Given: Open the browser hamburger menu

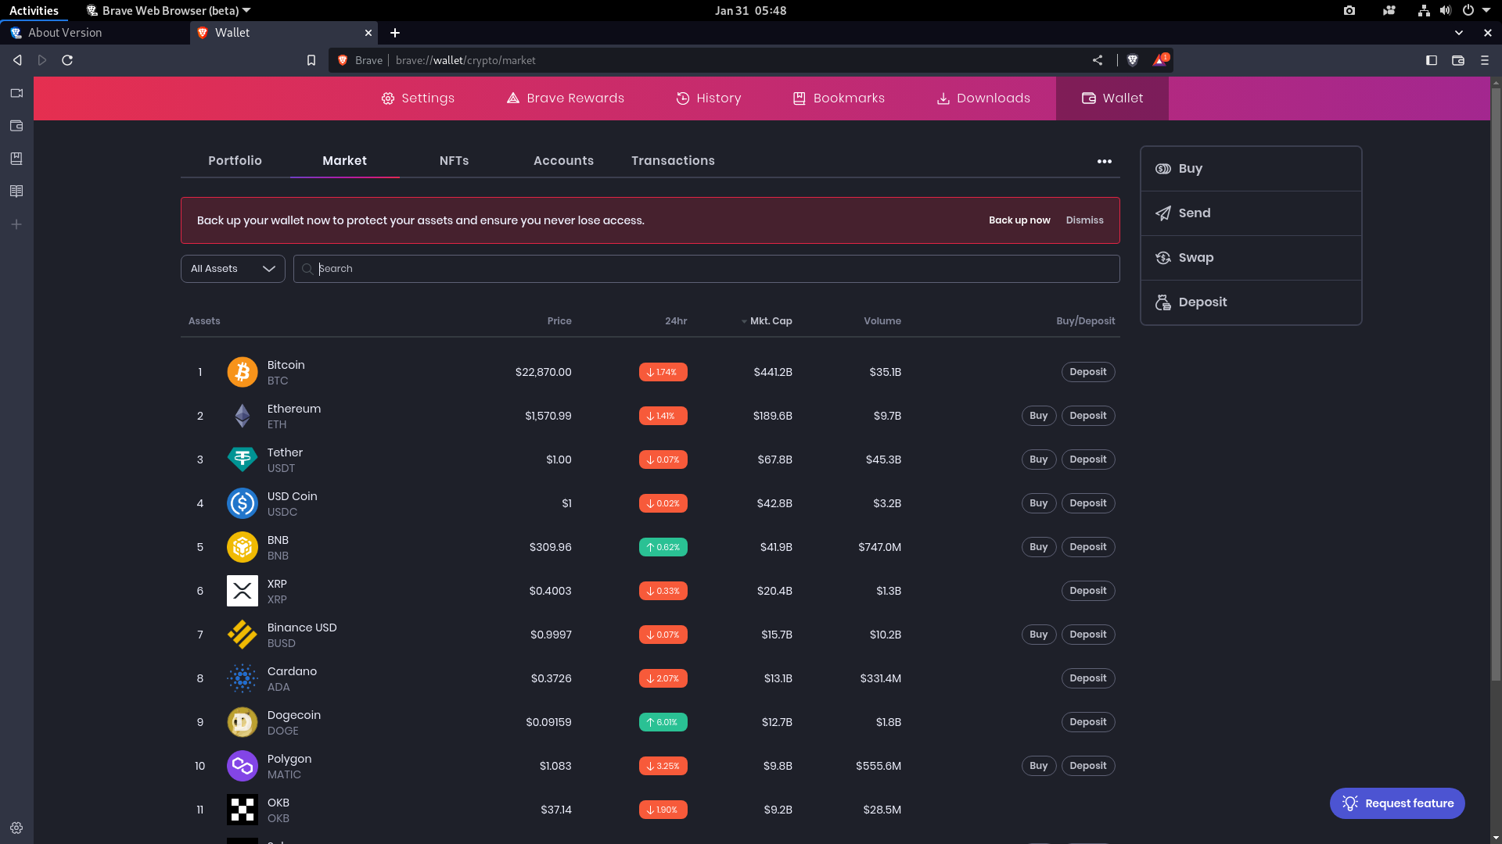Looking at the screenshot, I should point(1484,60).
